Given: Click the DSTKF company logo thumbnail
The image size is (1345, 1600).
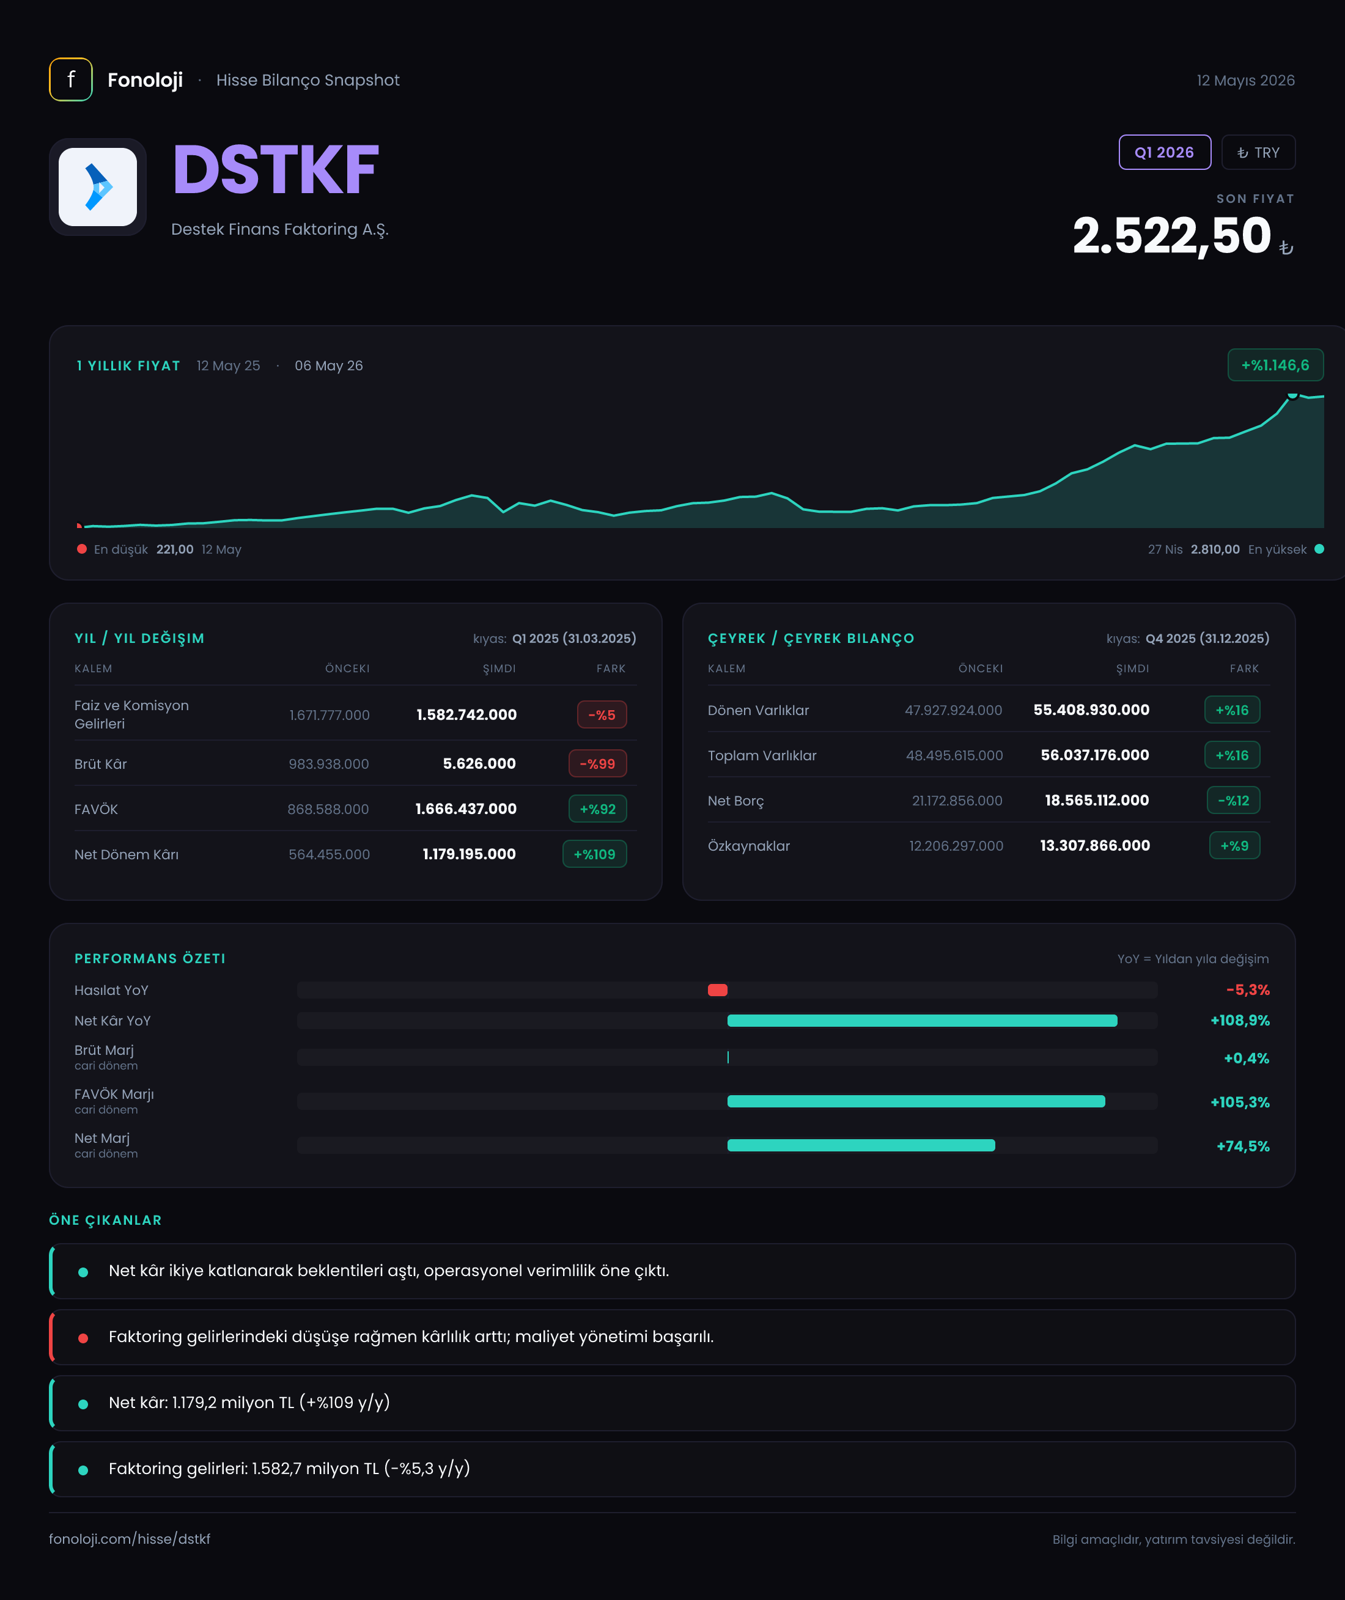Looking at the screenshot, I should 98,187.
